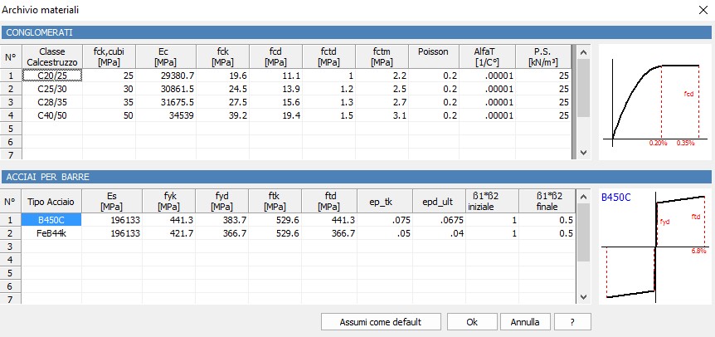Select the FeB44k steel type cell

click(x=51, y=233)
